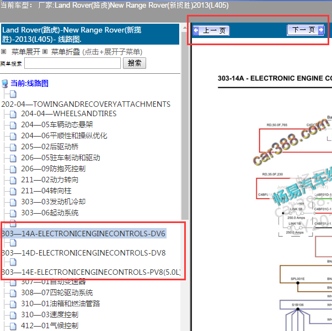The width and height of the screenshot is (332, 331).
Task: Click right arrow icon on 下一页 button
Action: [321, 30]
